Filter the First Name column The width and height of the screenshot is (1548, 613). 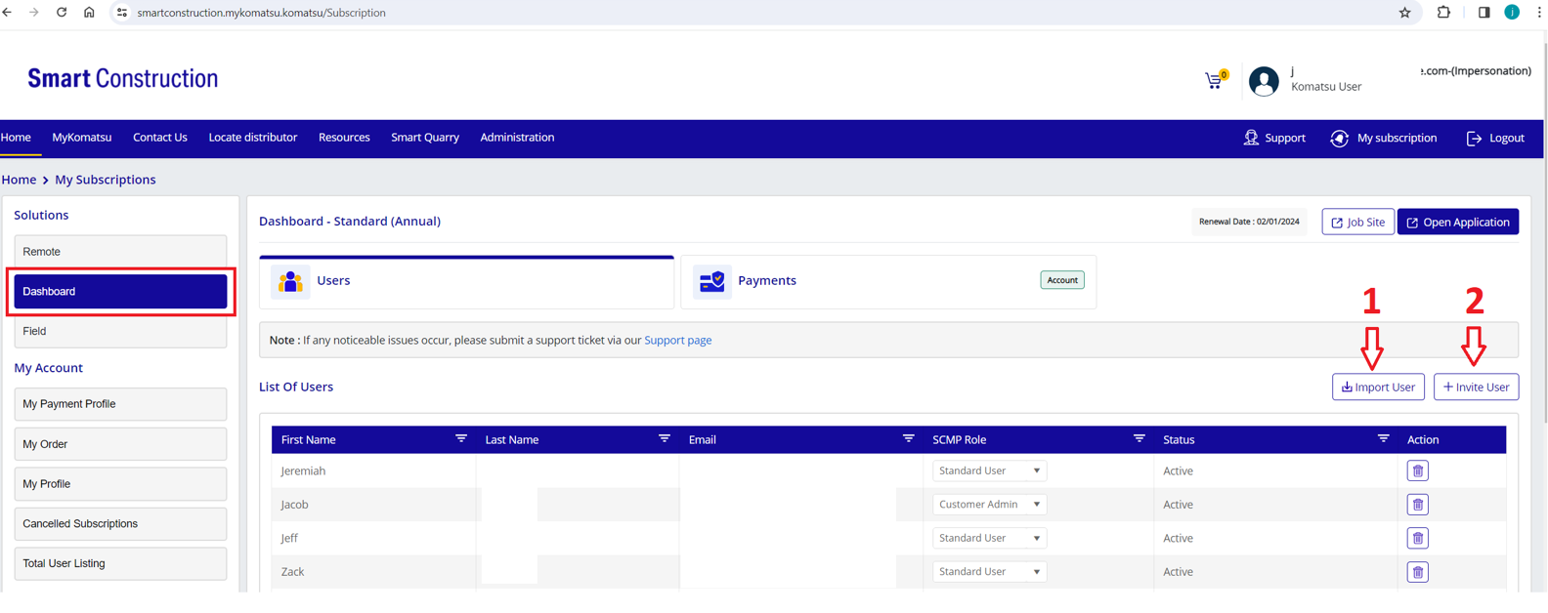461,439
